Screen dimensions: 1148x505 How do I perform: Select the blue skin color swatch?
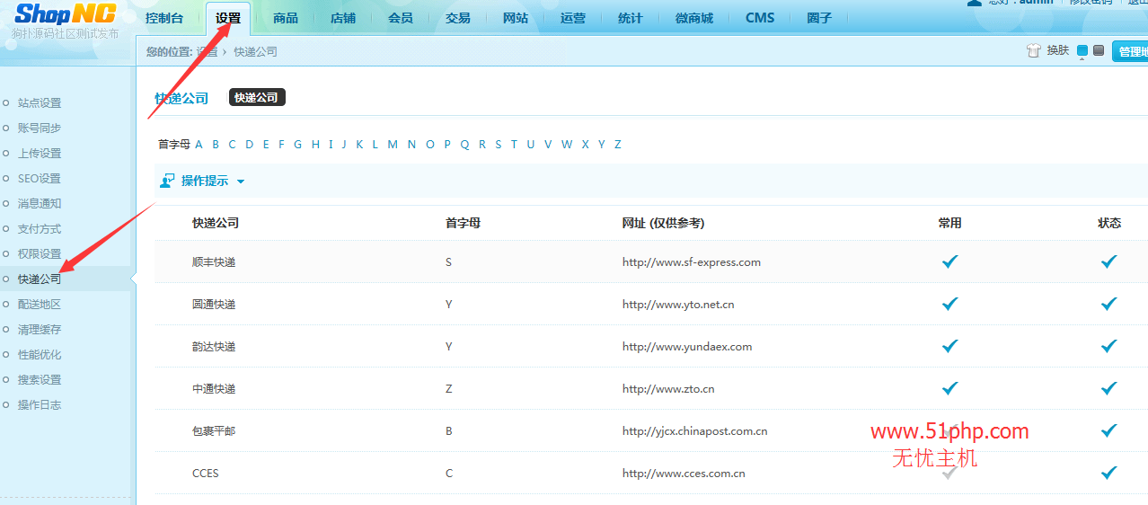click(x=1082, y=50)
